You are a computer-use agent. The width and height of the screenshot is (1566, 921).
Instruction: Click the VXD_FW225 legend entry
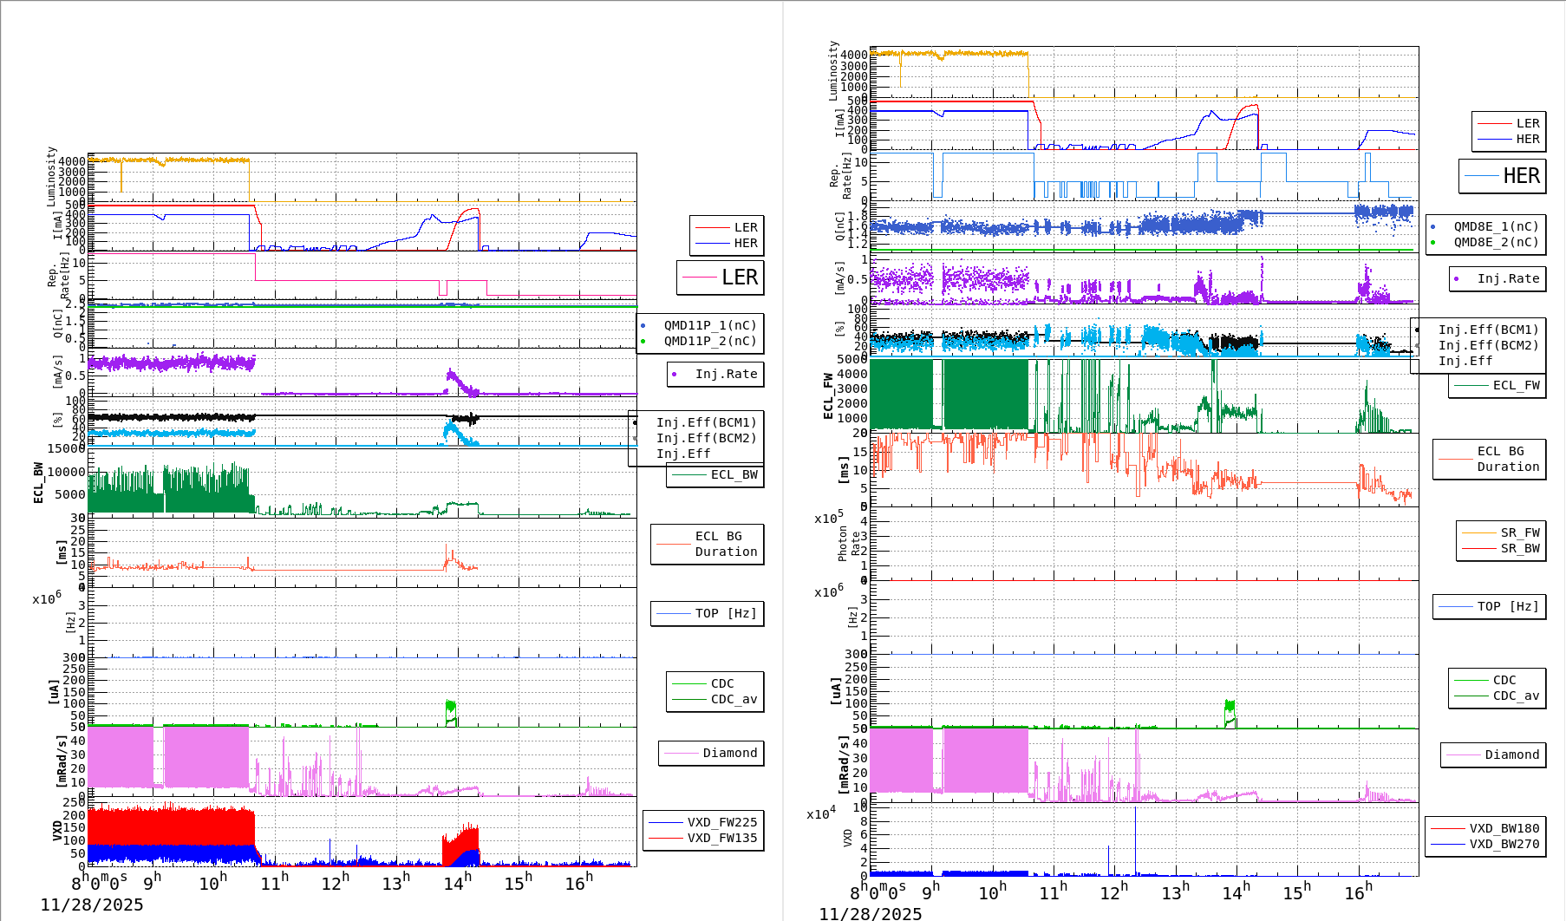tap(721, 822)
